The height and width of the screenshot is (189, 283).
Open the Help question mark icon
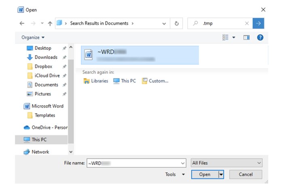[x=260, y=37]
